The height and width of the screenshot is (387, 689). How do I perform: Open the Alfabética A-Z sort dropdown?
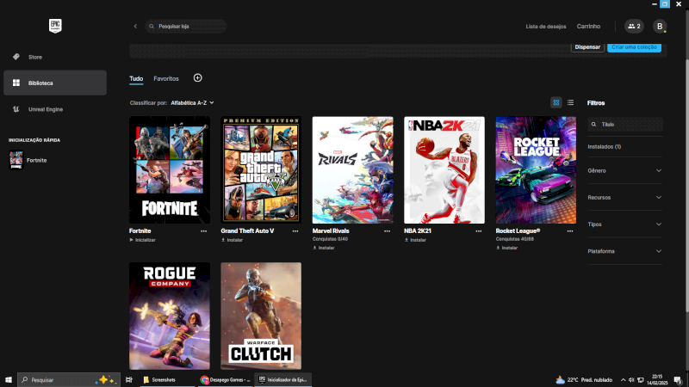pos(192,102)
